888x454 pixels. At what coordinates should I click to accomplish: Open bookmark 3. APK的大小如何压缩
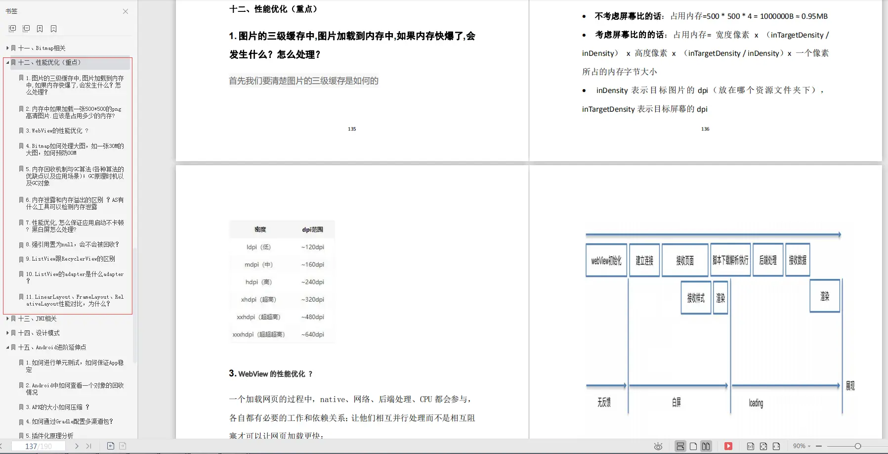tap(58, 407)
